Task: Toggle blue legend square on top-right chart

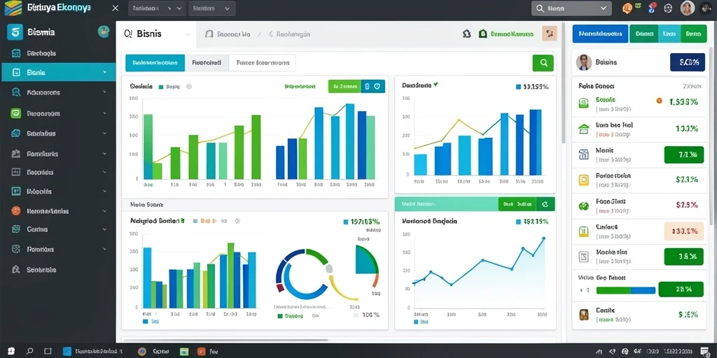Action: [518, 86]
